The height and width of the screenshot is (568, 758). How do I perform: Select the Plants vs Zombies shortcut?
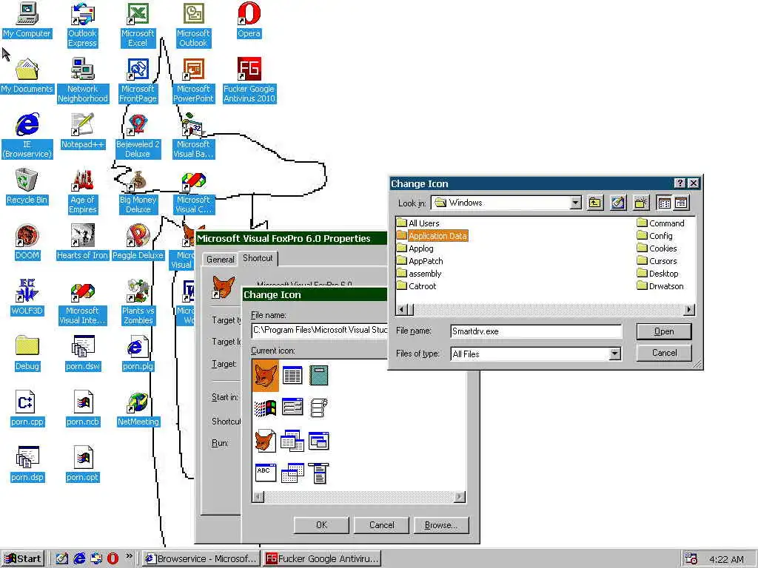[x=138, y=302]
